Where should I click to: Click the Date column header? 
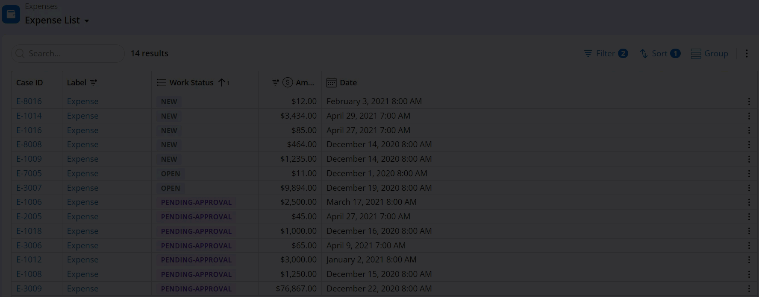tap(348, 83)
